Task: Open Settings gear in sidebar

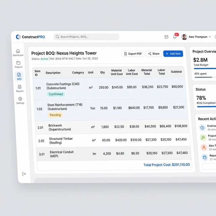Action: coord(20,100)
